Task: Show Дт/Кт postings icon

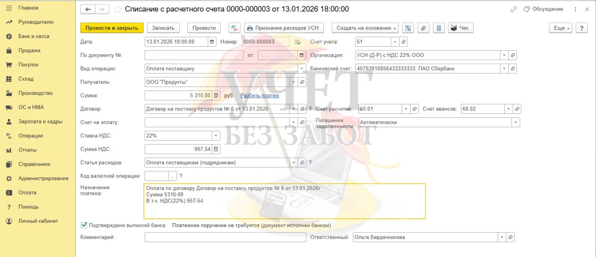Action: click(x=234, y=28)
